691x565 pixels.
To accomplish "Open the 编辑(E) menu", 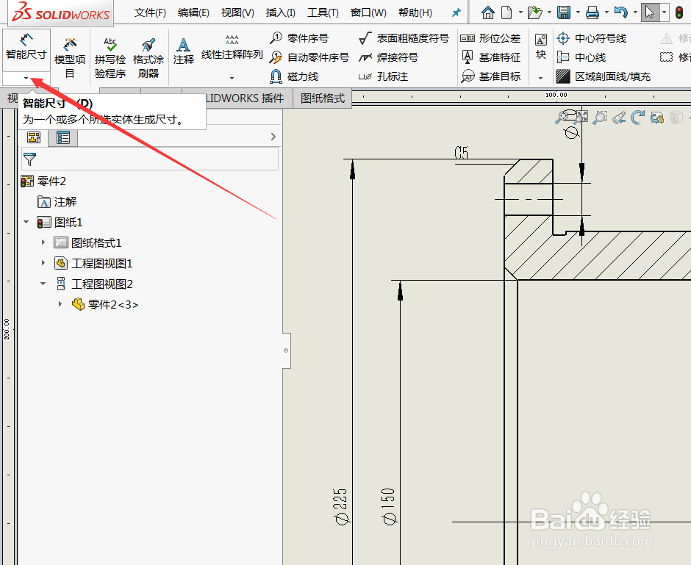I will click(193, 12).
